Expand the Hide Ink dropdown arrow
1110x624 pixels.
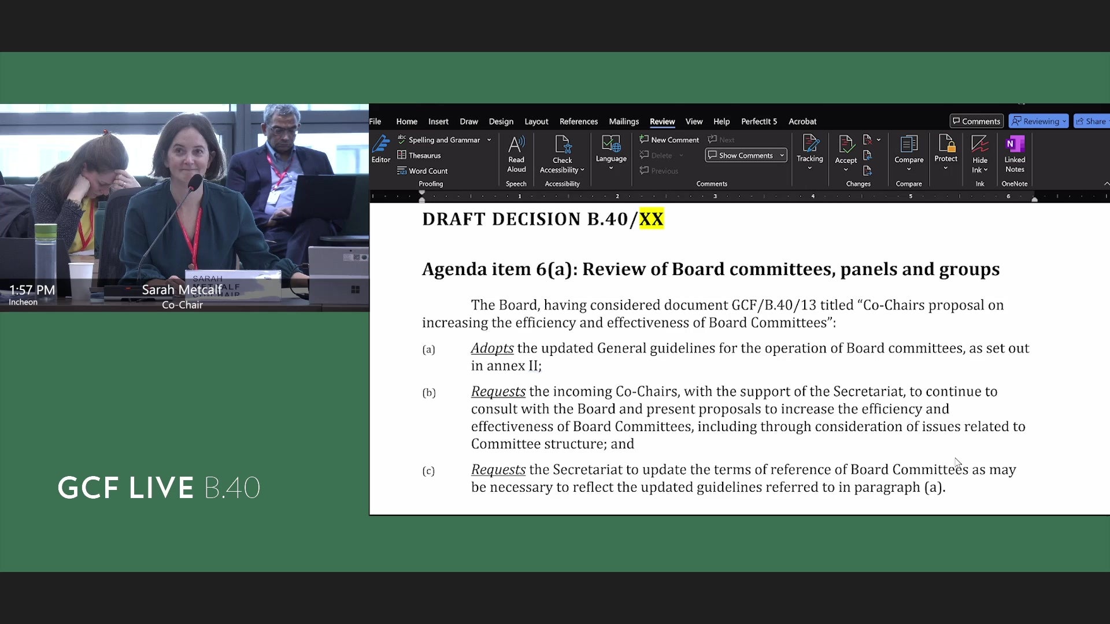point(986,170)
